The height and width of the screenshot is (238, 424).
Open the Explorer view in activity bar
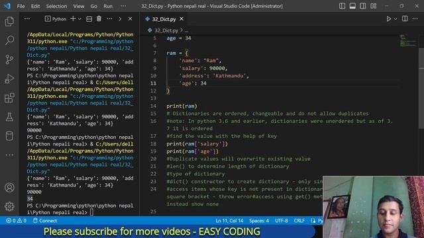tap(9, 22)
